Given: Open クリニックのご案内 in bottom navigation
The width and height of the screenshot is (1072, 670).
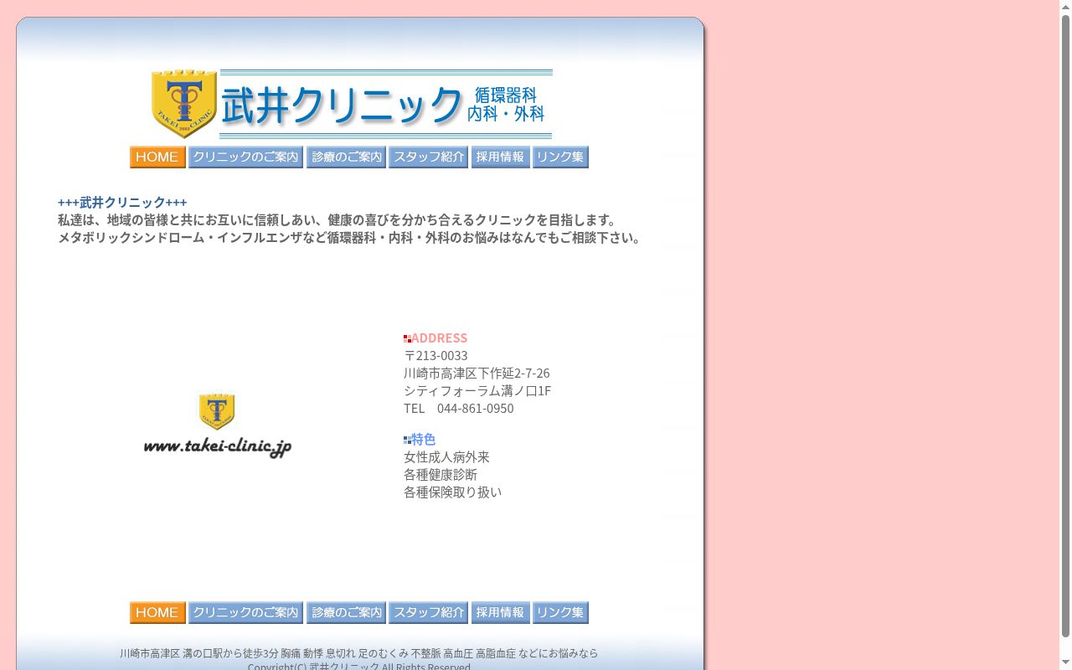Looking at the screenshot, I should pyautogui.click(x=245, y=613).
